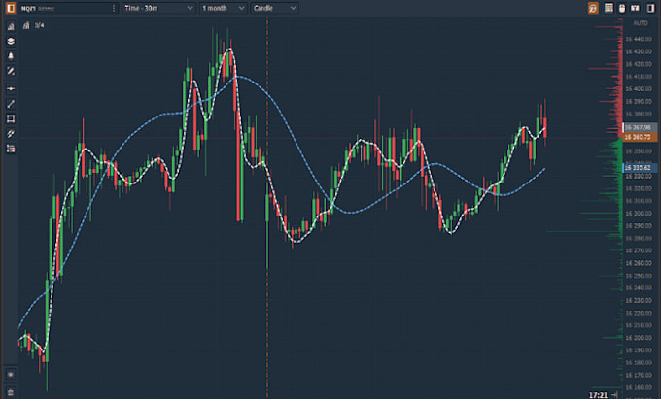Open the chart indicators icon in left sidebar

pyautogui.click(x=11, y=26)
